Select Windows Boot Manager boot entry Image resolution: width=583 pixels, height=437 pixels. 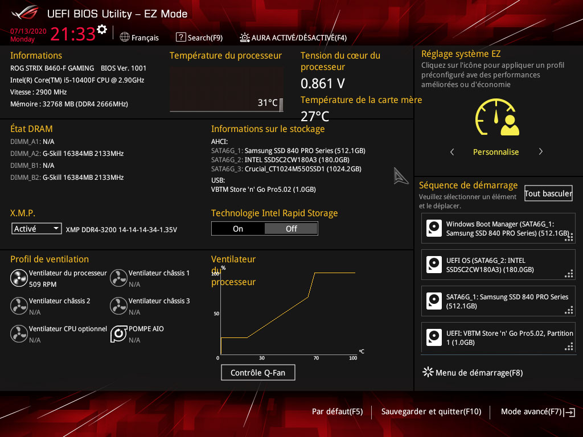tap(498, 229)
